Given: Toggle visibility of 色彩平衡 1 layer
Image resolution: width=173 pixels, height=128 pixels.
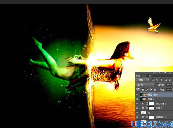Looking at the screenshot, I should coord(137,104).
